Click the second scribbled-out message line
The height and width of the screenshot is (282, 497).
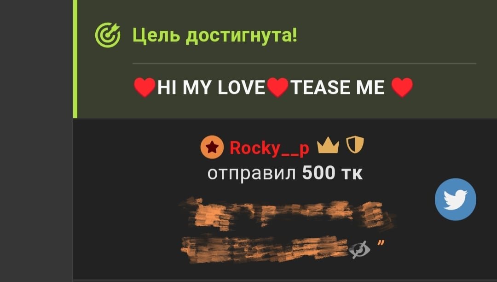pos(266,249)
